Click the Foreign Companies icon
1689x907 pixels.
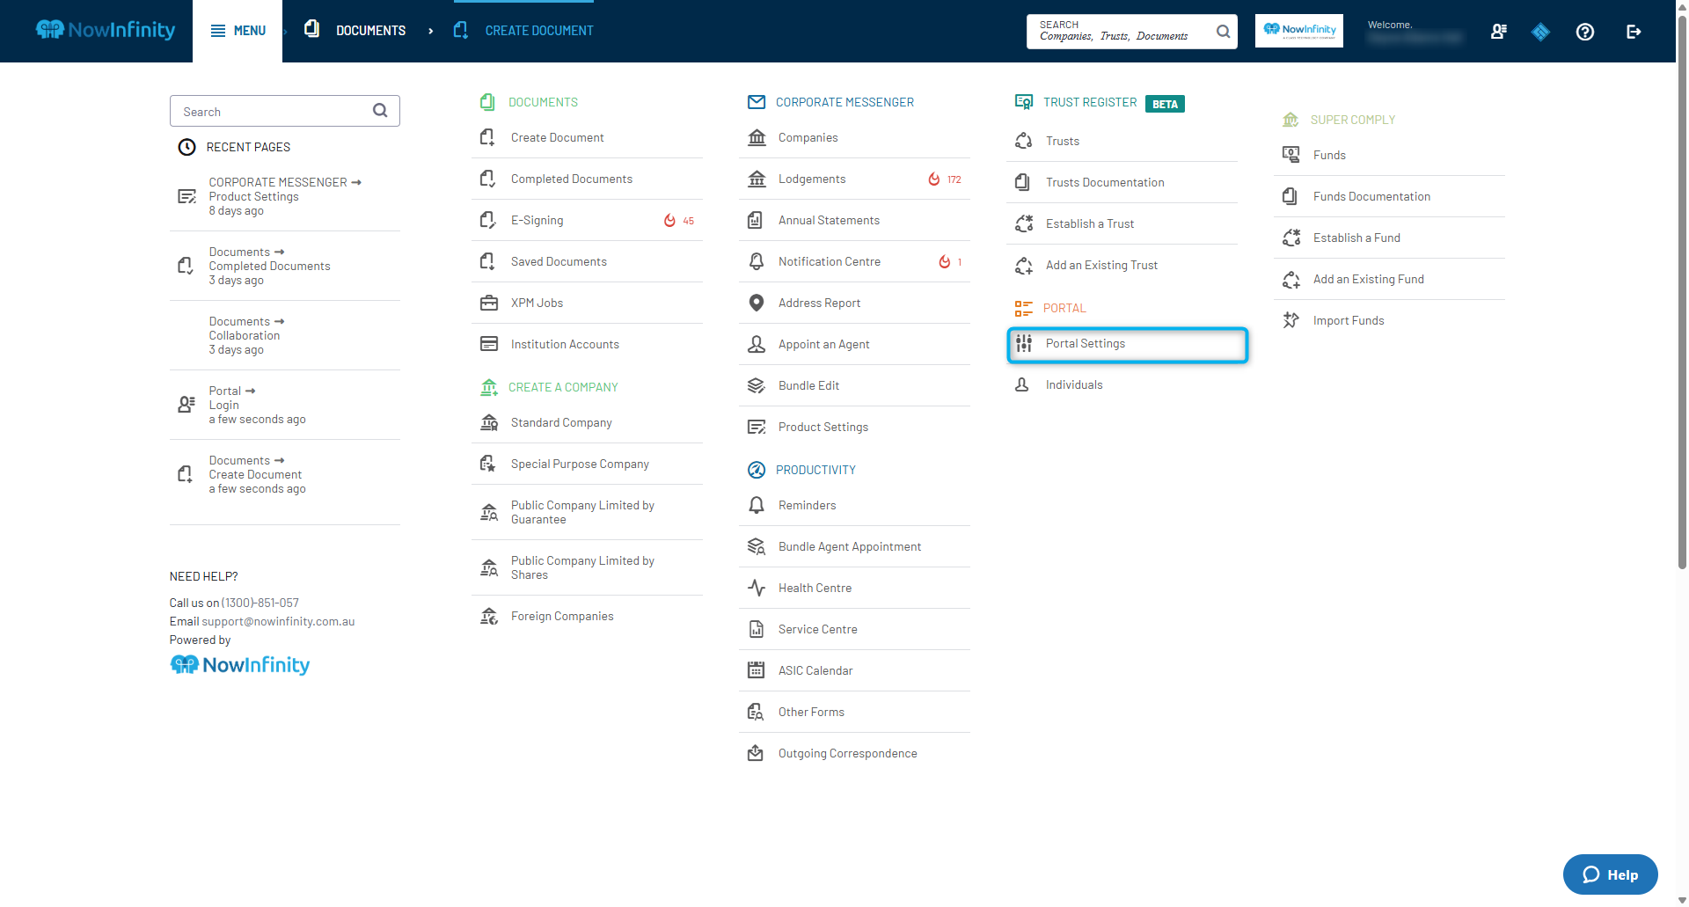(488, 616)
